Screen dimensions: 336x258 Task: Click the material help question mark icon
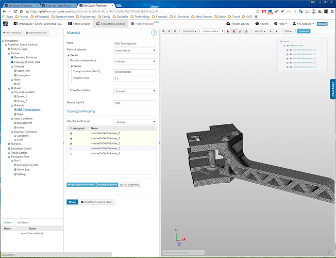click(x=154, y=33)
